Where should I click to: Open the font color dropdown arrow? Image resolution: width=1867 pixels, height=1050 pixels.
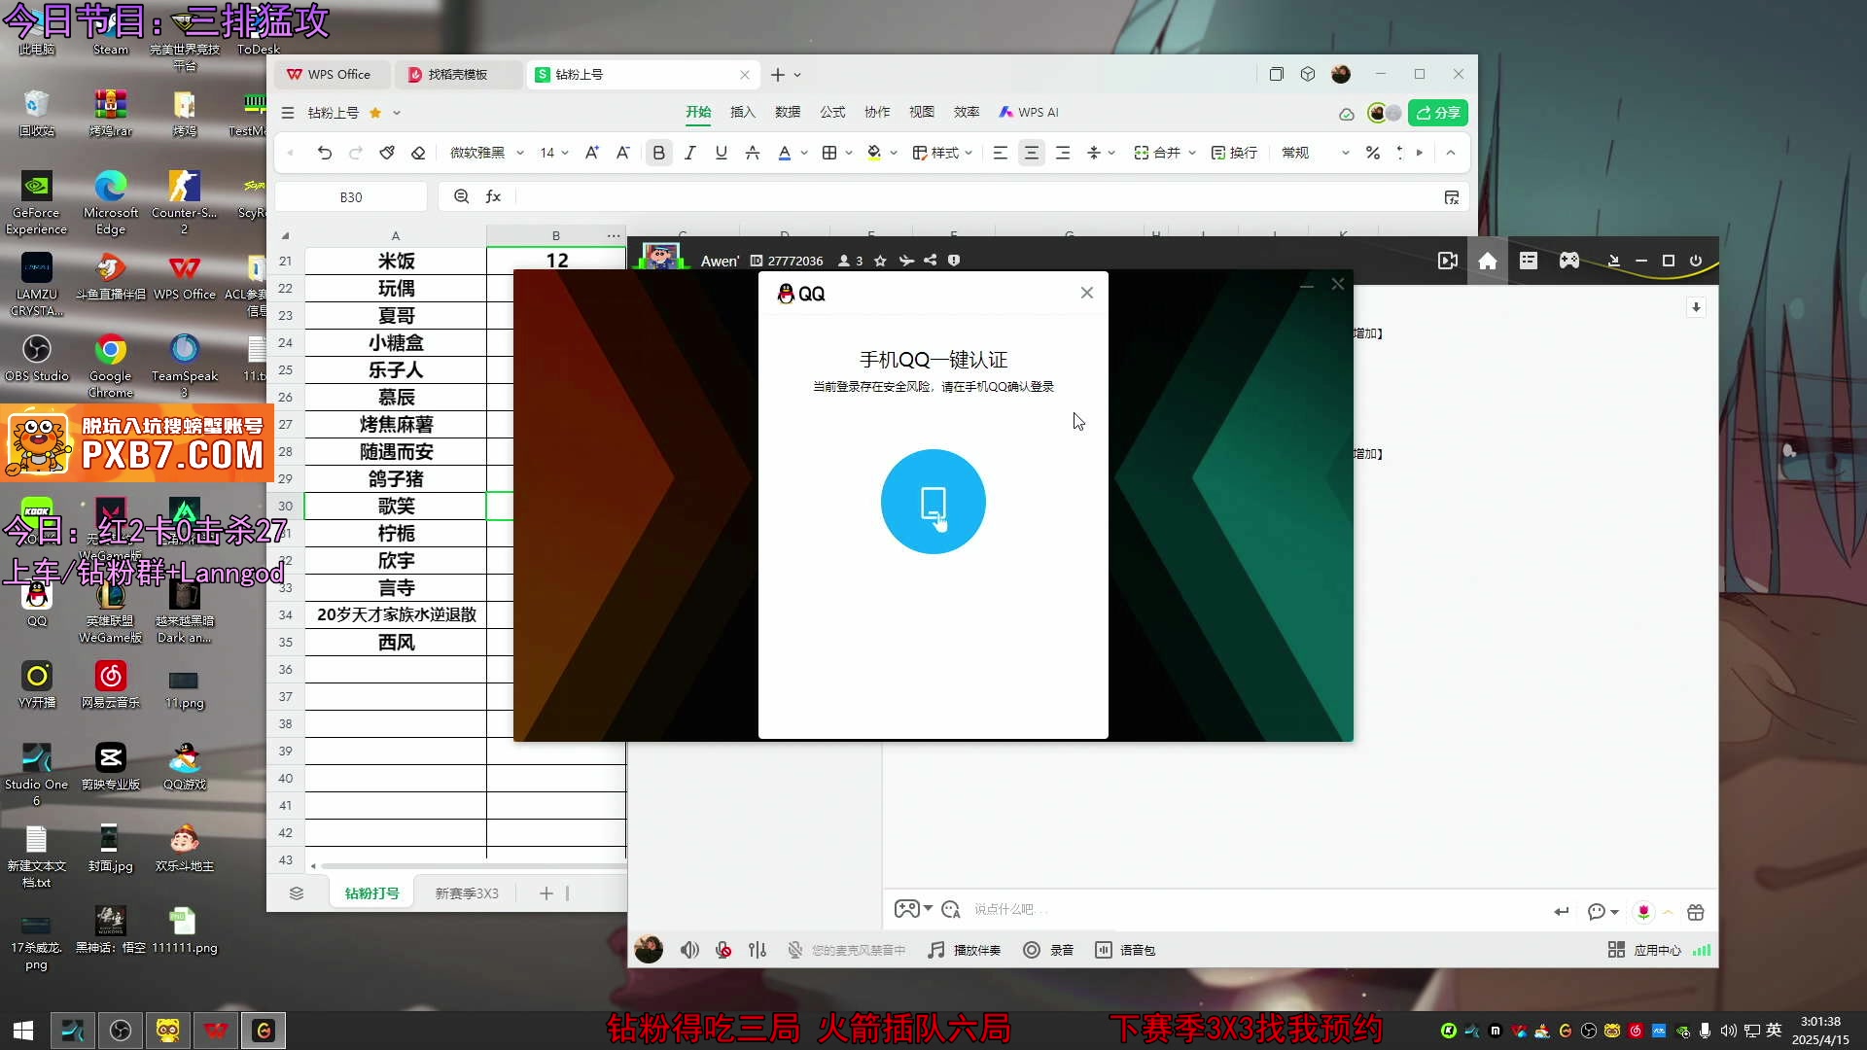804,153
